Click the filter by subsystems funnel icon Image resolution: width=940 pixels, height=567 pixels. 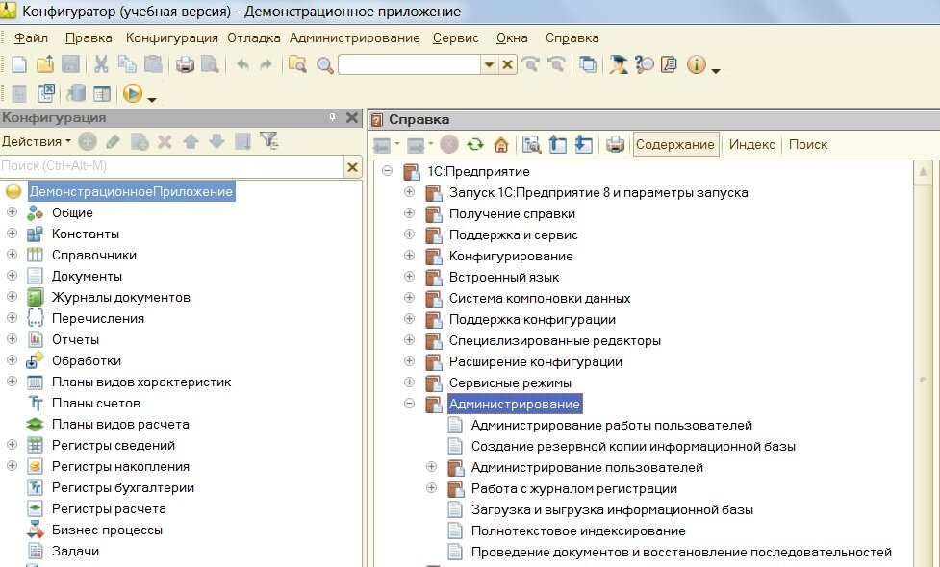268,140
